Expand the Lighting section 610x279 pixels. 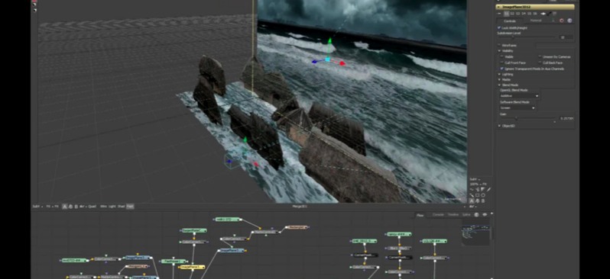506,74
